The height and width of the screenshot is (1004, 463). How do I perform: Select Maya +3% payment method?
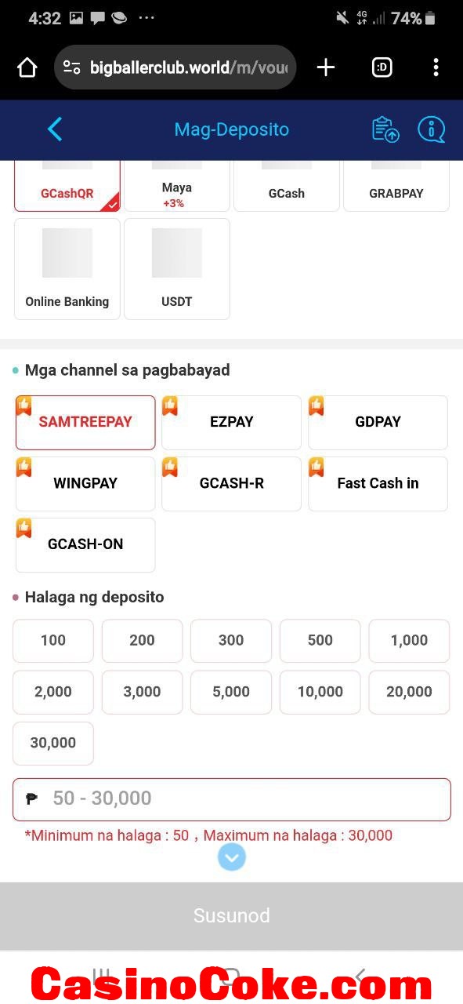click(x=177, y=186)
